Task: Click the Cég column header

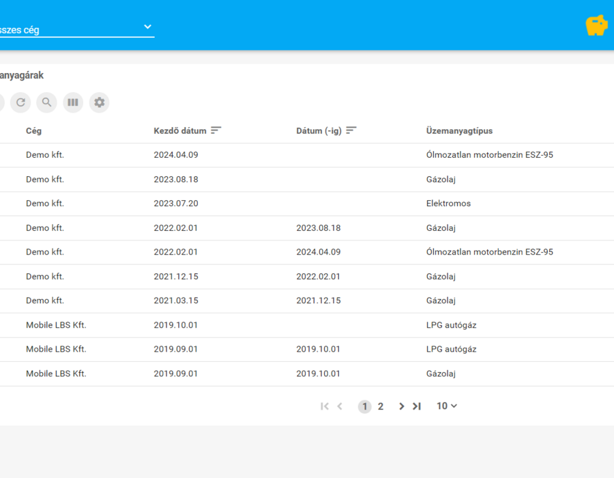Action: [x=33, y=131]
